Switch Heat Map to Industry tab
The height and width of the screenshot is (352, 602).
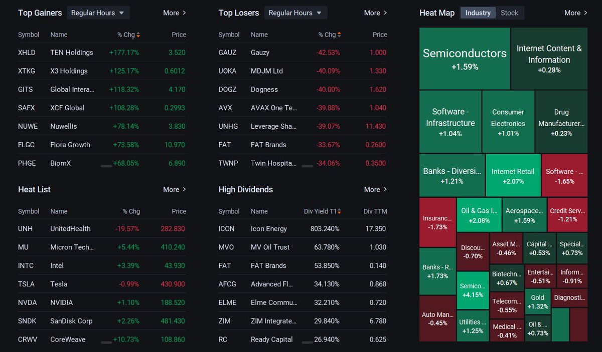click(x=478, y=13)
